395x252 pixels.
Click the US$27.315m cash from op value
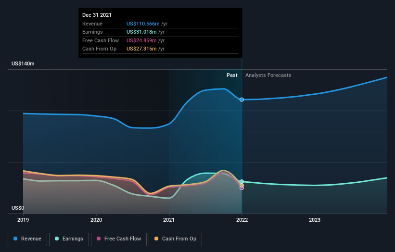coord(141,49)
